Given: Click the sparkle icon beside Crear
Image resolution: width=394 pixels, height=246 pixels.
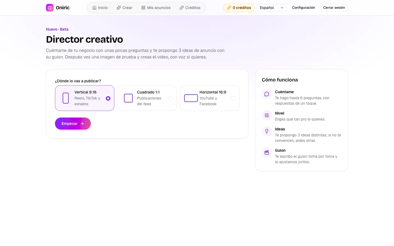Looking at the screenshot, I should 119,8.
